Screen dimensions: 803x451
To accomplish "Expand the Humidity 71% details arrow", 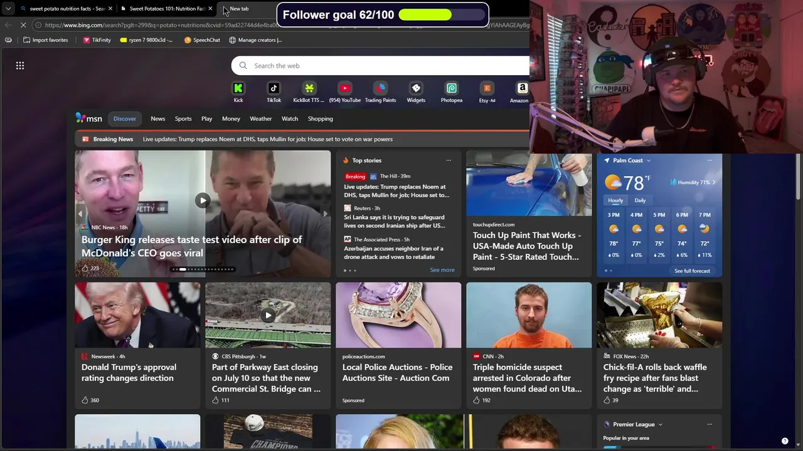I will 714,182.
